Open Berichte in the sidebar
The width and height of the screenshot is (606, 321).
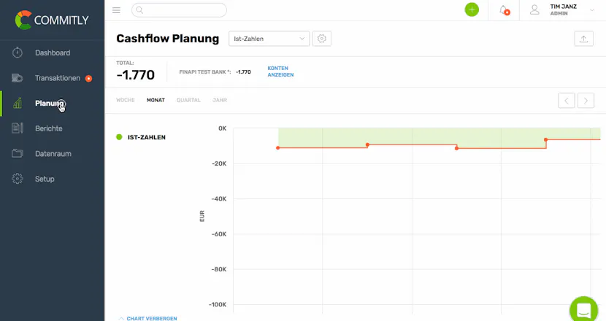click(x=49, y=128)
